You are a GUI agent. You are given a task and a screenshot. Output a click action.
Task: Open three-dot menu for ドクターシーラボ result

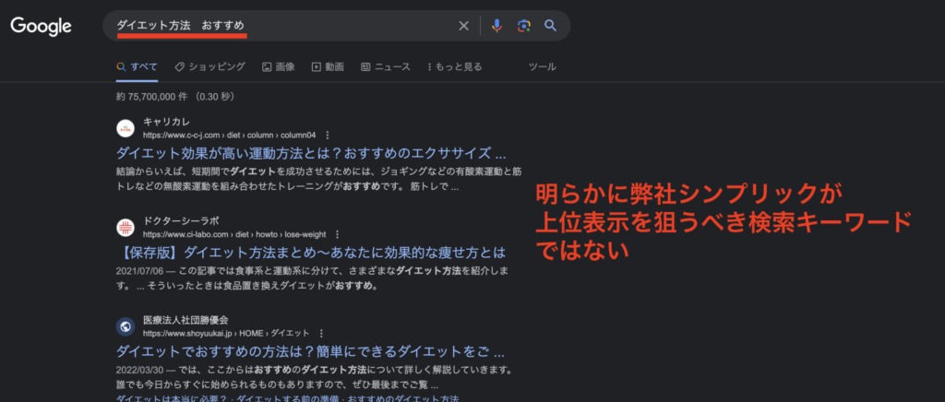tap(337, 234)
